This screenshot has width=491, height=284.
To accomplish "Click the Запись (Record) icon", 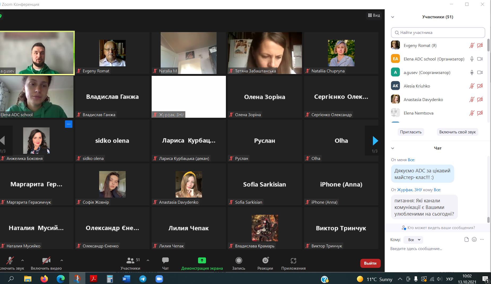I will [x=239, y=261].
